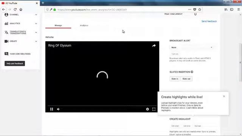Open the player settings gear
Image resolution: width=242 pixels, height=136 pixels.
click(x=147, y=109)
